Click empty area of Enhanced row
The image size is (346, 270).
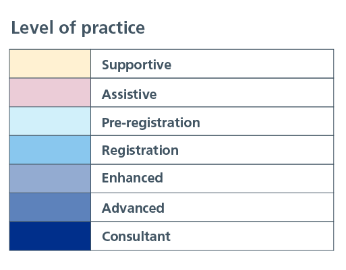tap(248, 178)
